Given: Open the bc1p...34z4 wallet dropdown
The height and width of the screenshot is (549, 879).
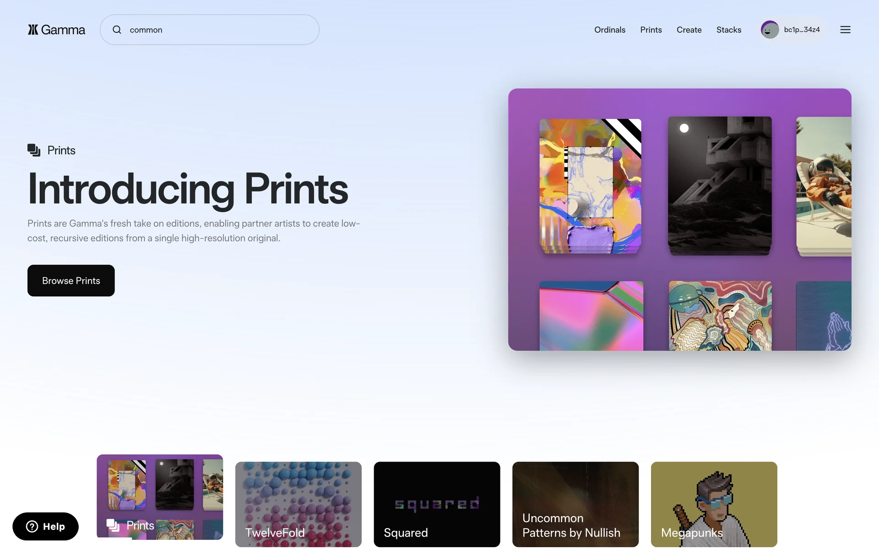Looking at the screenshot, I should coord(792,30).
